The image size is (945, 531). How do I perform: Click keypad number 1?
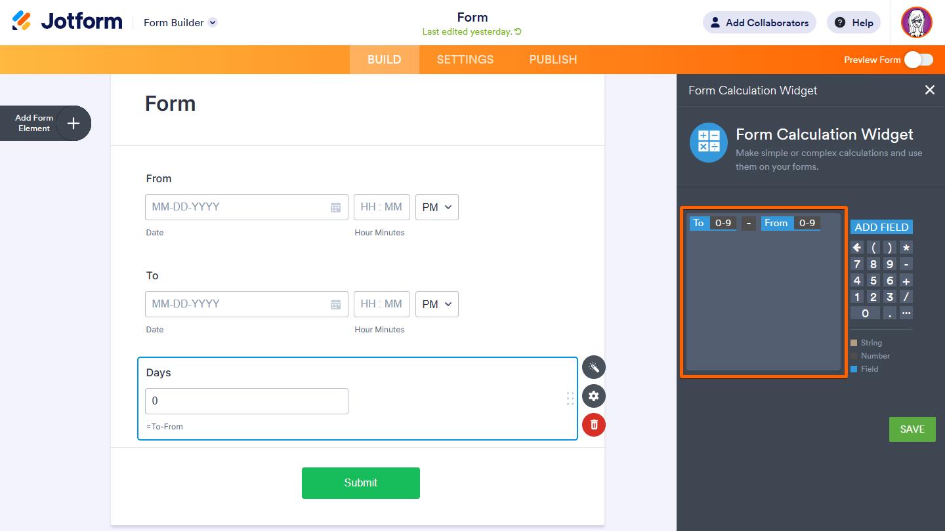(856, 297)
